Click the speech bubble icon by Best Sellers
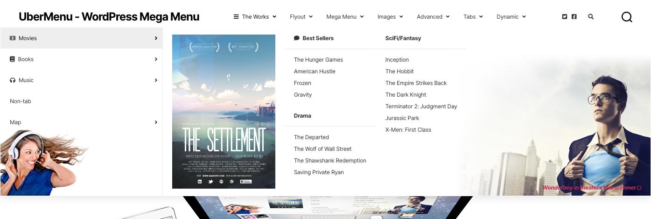Screen dimensions: 651x219 (297, 38)
